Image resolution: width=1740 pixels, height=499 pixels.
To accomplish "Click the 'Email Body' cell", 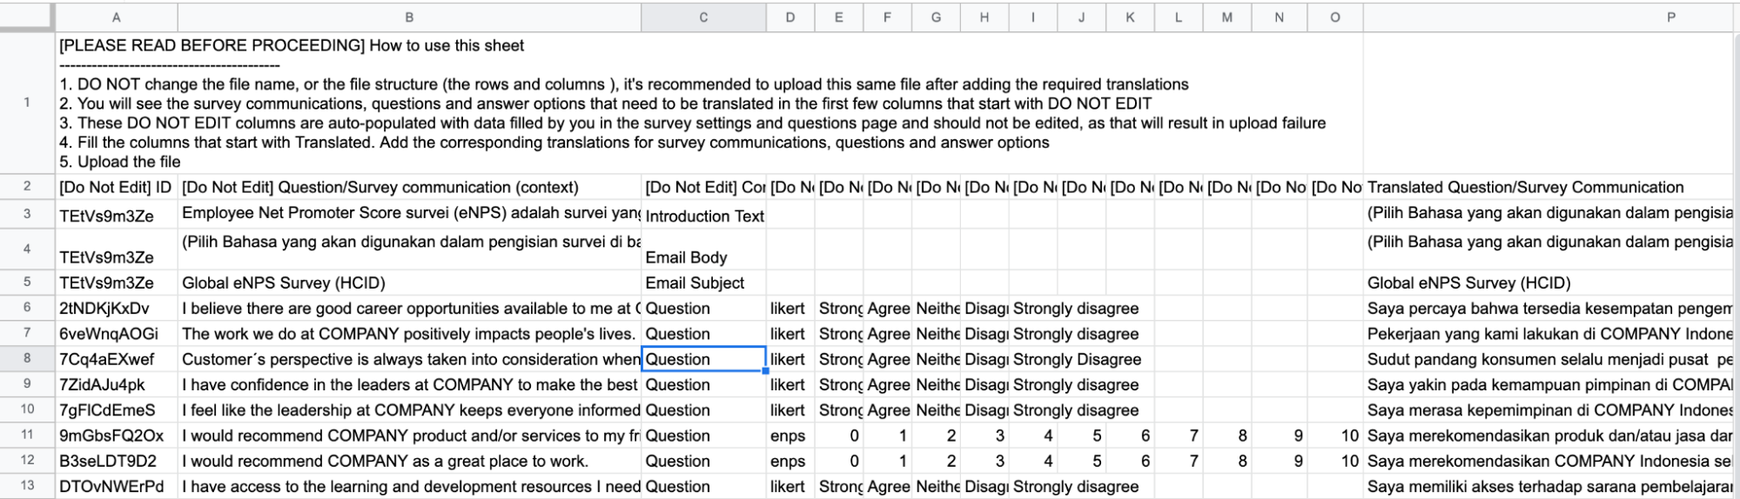I will [703, 249].
